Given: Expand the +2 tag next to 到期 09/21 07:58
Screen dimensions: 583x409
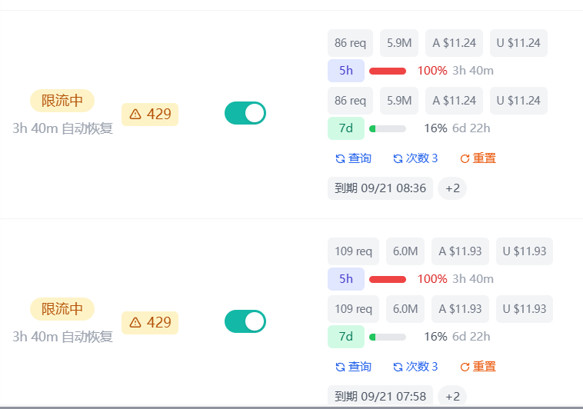Looking at the screenshot, I should pos(452,396).
